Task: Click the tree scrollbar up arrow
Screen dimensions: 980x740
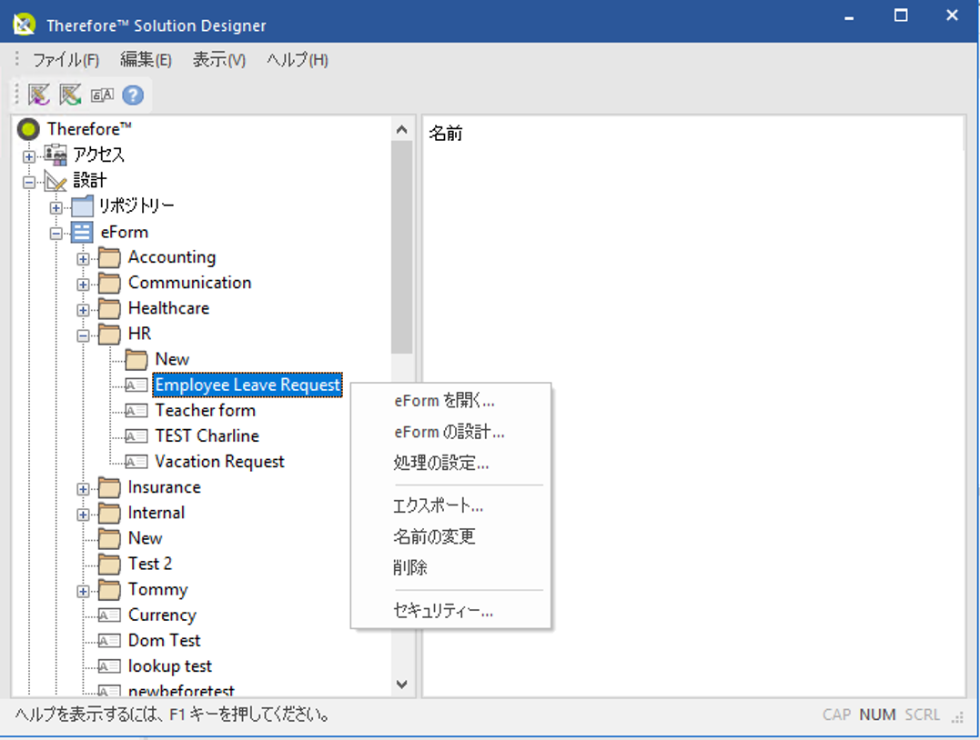Action: [402, 129]
